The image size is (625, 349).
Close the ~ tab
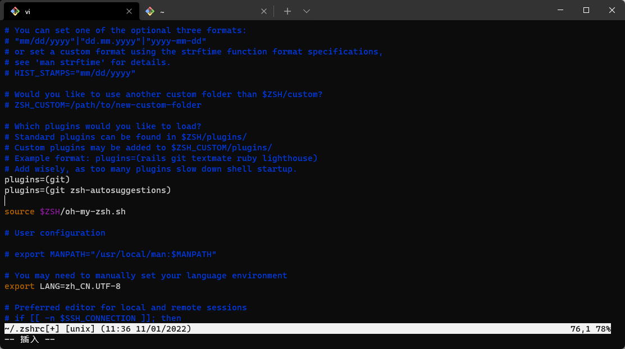(263, 11)
